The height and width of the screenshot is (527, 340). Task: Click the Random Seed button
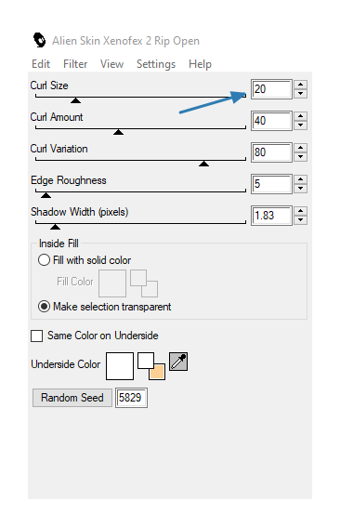point(72,398)
